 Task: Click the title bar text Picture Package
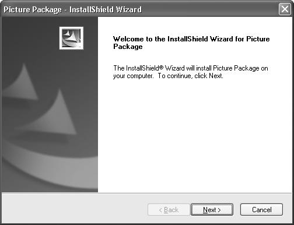tap(33, 9)
